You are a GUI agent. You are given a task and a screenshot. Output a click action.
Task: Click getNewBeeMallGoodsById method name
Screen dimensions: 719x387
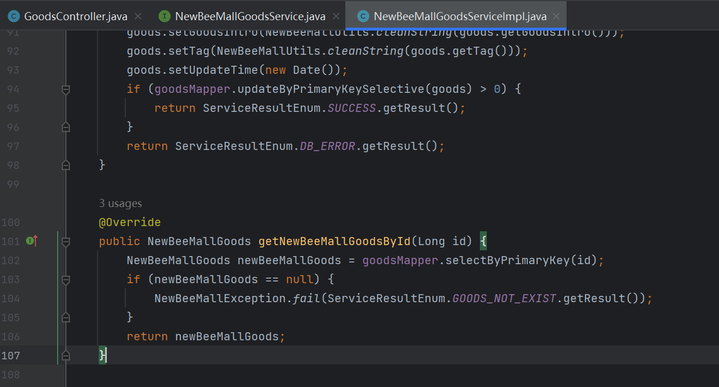[x=334, y=241]
